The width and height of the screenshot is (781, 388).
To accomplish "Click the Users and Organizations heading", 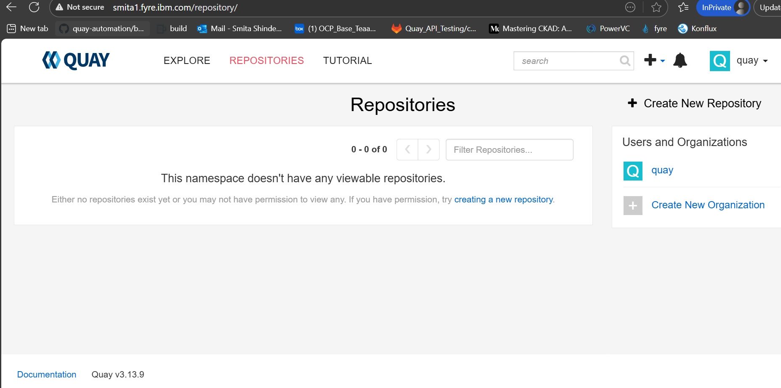I will [685, 142].
